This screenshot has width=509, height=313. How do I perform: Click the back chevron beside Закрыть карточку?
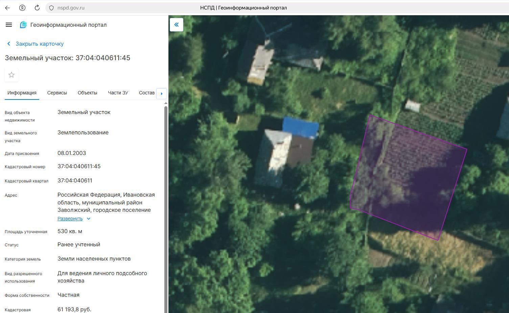9,44
